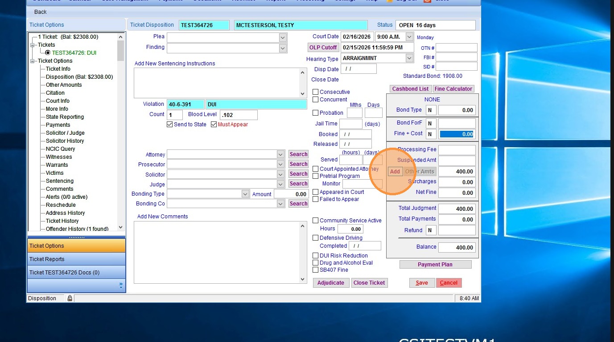Click the double-chevron navigation pane options icon
This screenshot has height=342, width=614.
[121, 285]
